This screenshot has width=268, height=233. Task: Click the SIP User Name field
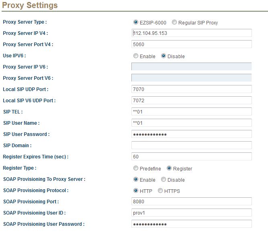pos(191,123)
